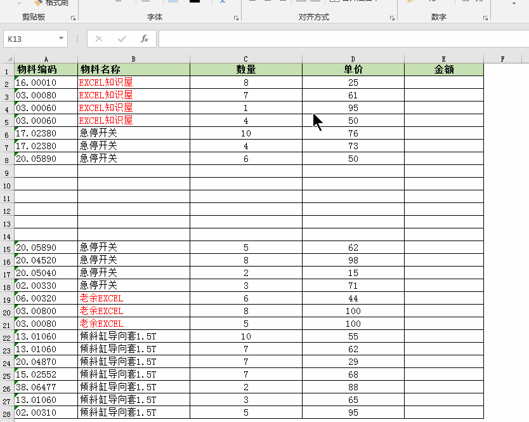
Task: Select cell 20.04520 in row 16
Action: pyautogui.click(x=46, y=260)
